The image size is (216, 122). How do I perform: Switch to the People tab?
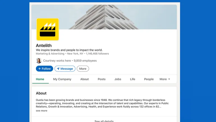pos(149,79)
